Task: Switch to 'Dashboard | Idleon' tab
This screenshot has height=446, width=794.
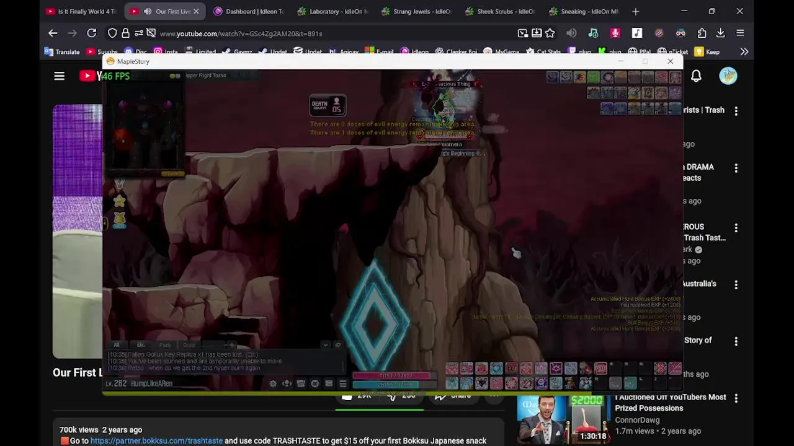Action: 249,12
